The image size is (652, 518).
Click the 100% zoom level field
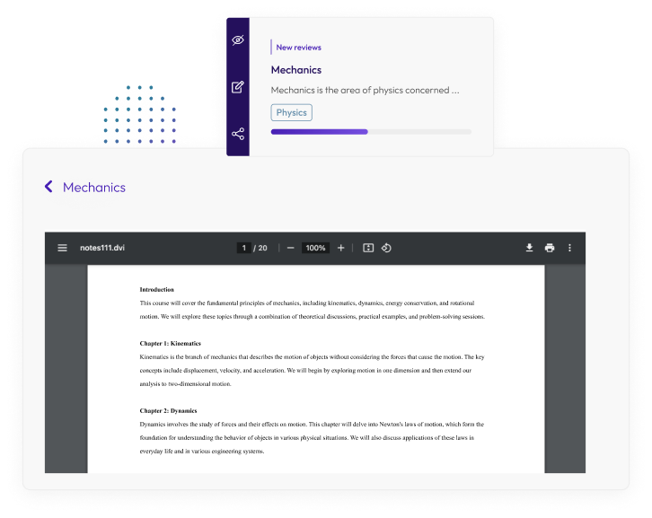315,248
